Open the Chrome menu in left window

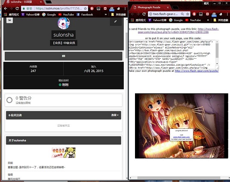(125, 9)
